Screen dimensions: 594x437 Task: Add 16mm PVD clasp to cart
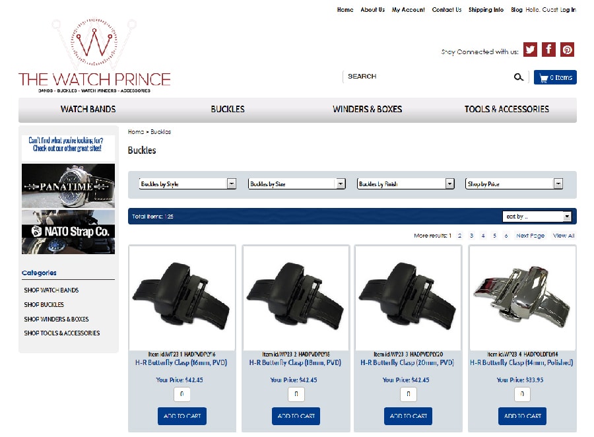(182, 416)
